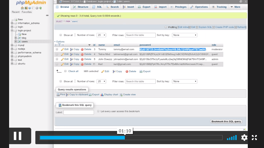
Task: Click With selected Delete icon
Action: point(127,72)
